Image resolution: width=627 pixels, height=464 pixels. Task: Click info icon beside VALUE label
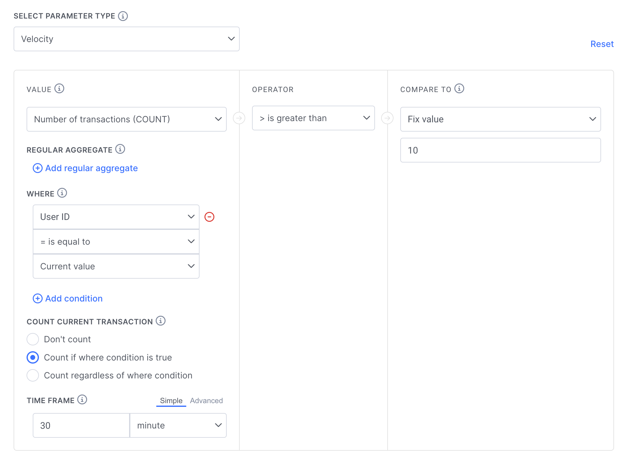pos(59,89)
